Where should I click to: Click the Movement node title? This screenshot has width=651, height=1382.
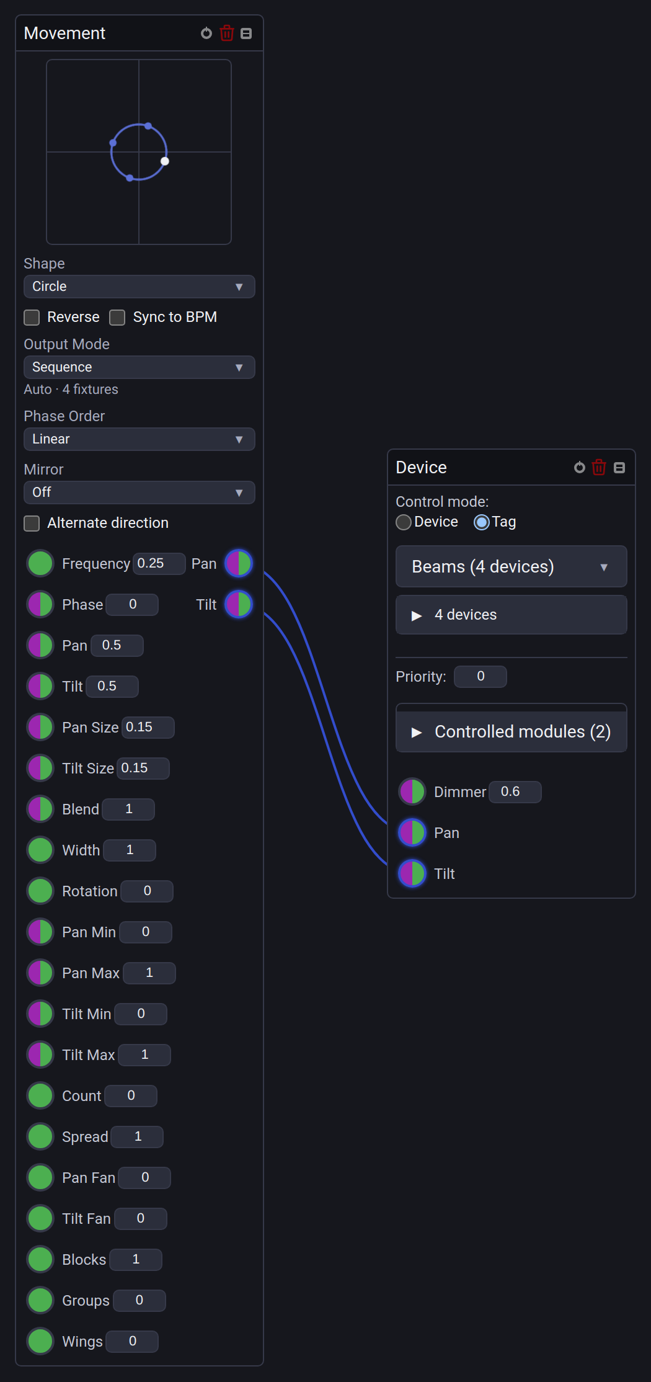[x=64, y=33]
